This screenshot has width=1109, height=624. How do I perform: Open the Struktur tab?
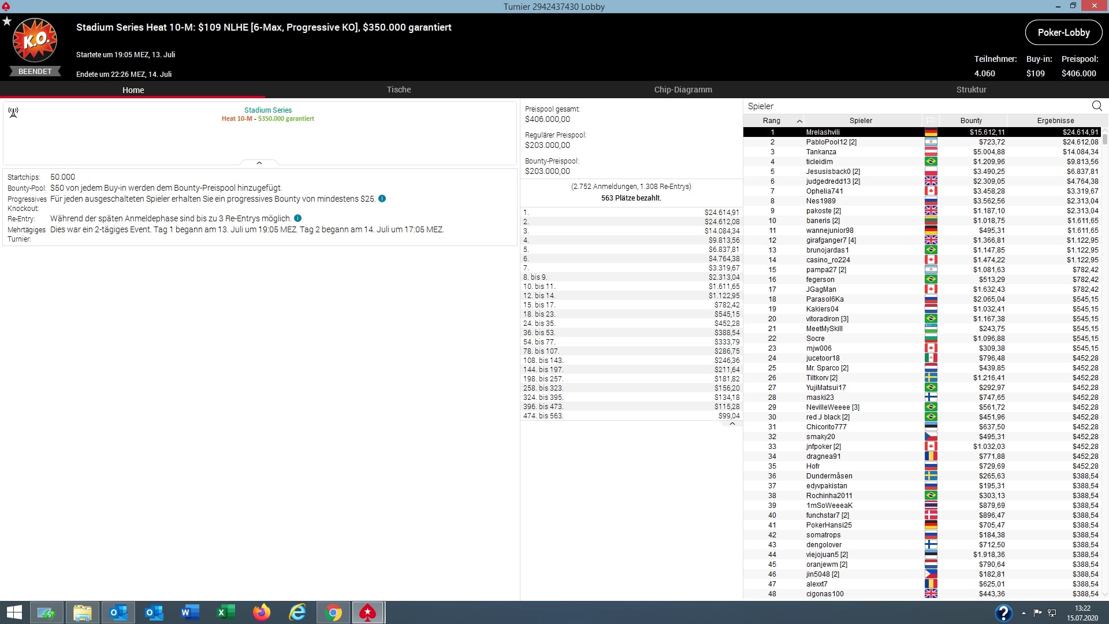click(x=971, y=90)
